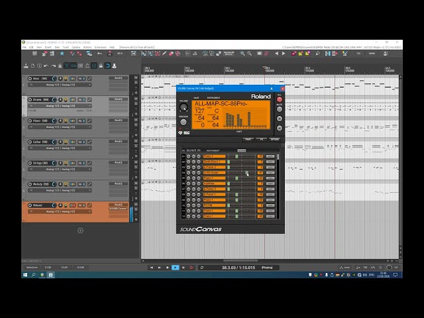Arm record on the Roland track
Screen dimensions: 424x318
30,205
